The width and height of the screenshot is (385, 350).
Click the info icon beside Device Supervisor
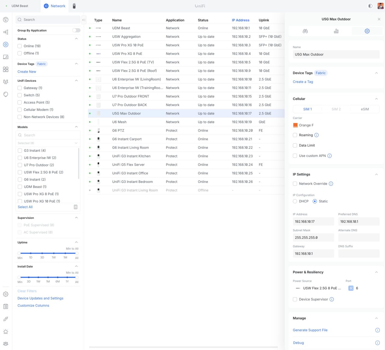coord(332,299)
